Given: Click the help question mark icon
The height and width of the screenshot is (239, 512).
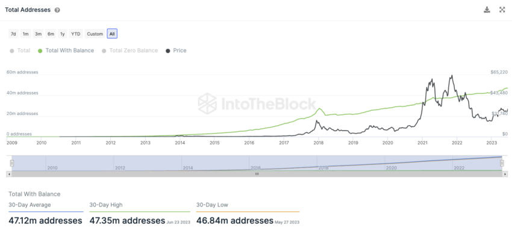Looking at the screenshot, I should pyautogui.click(x=57, y=10).
